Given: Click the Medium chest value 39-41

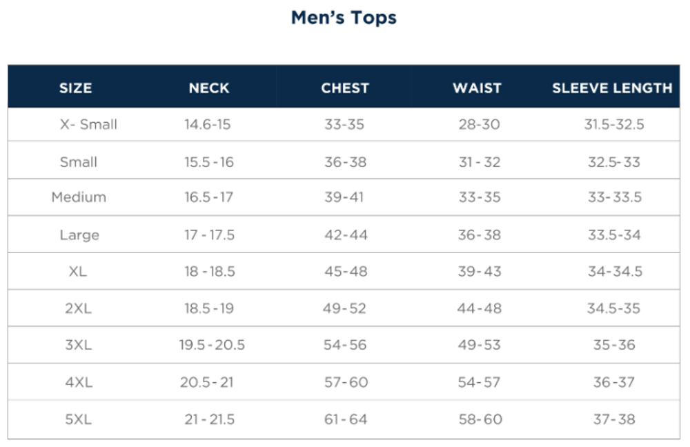Looking at the screenshot, I should point(344,197).
